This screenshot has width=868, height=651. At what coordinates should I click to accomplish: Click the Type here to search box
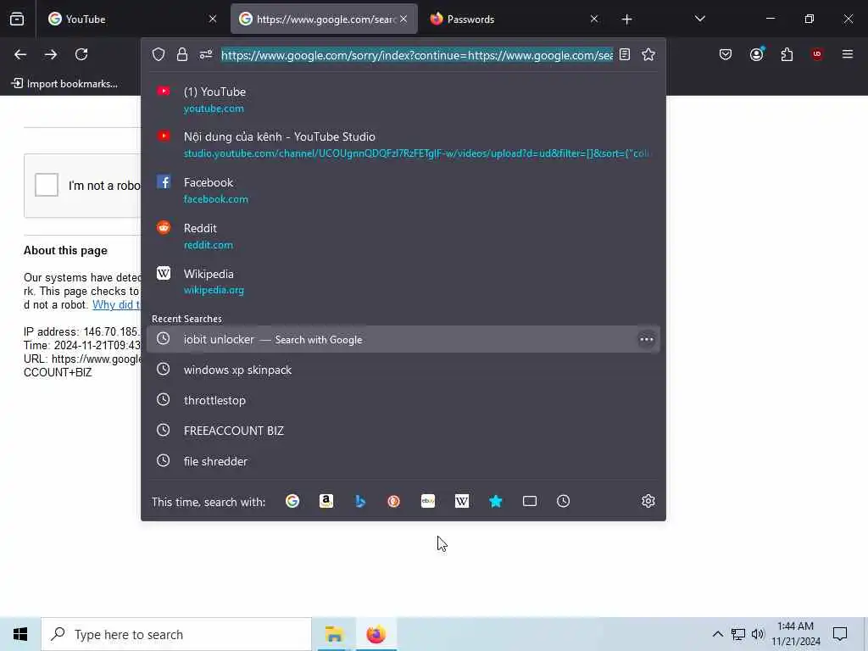(x=176, y=634)
